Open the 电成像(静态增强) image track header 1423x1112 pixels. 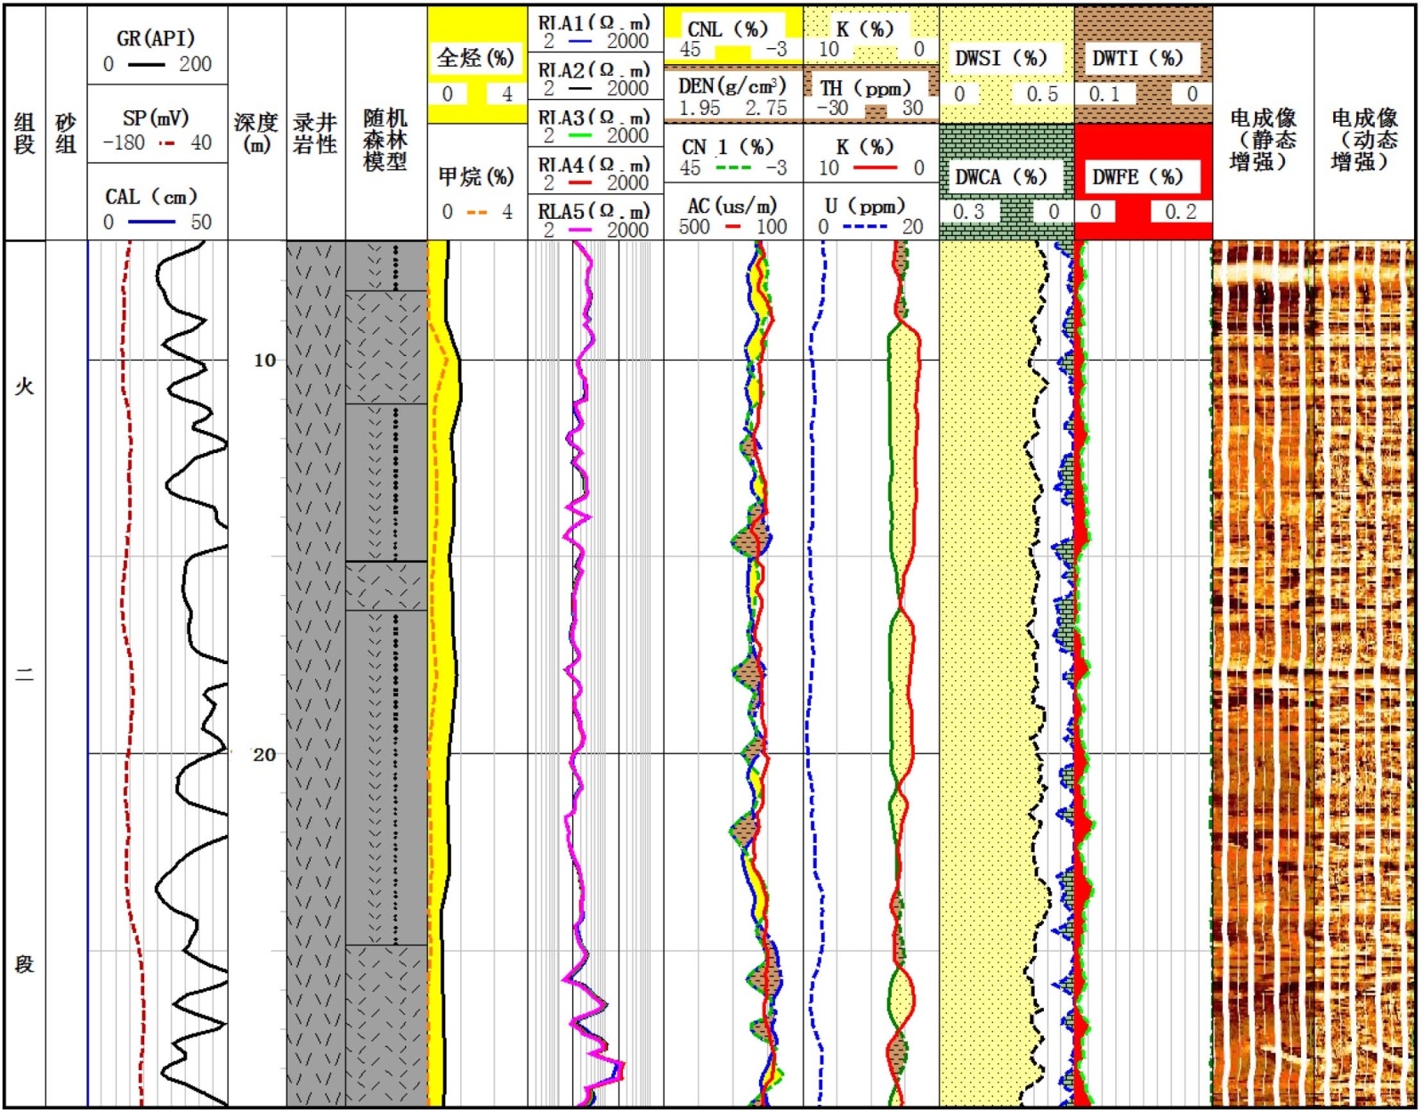pos(1263,139)
